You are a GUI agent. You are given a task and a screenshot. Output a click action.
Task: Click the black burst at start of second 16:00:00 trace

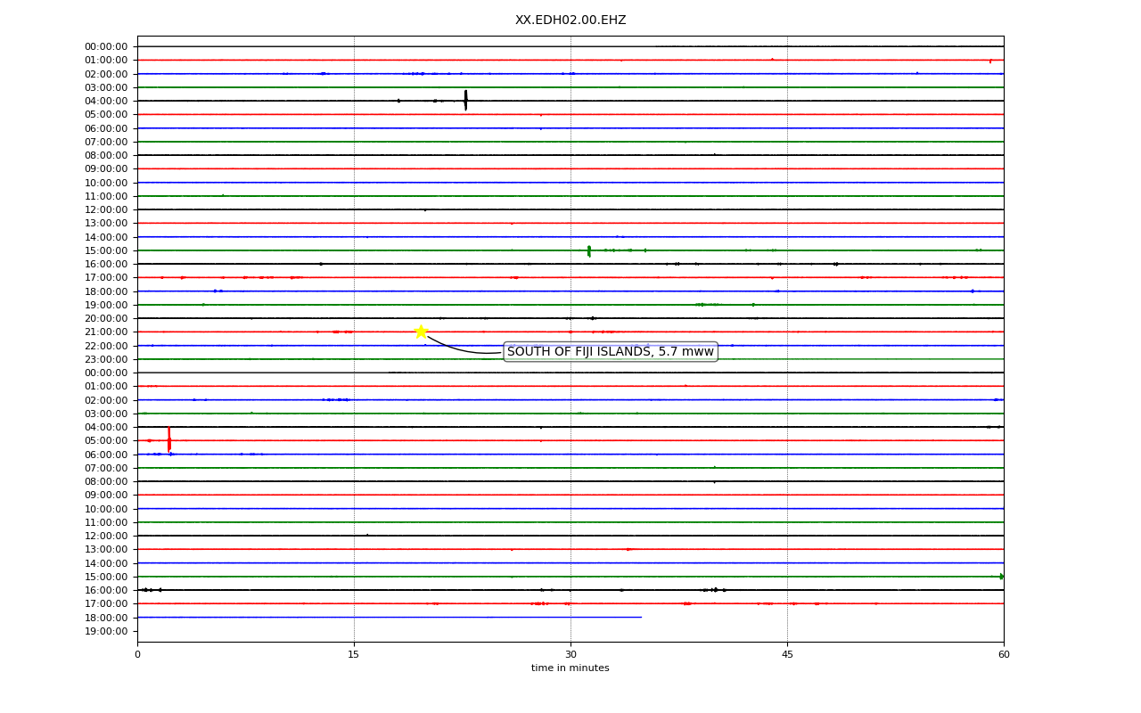tap(152, 590)
